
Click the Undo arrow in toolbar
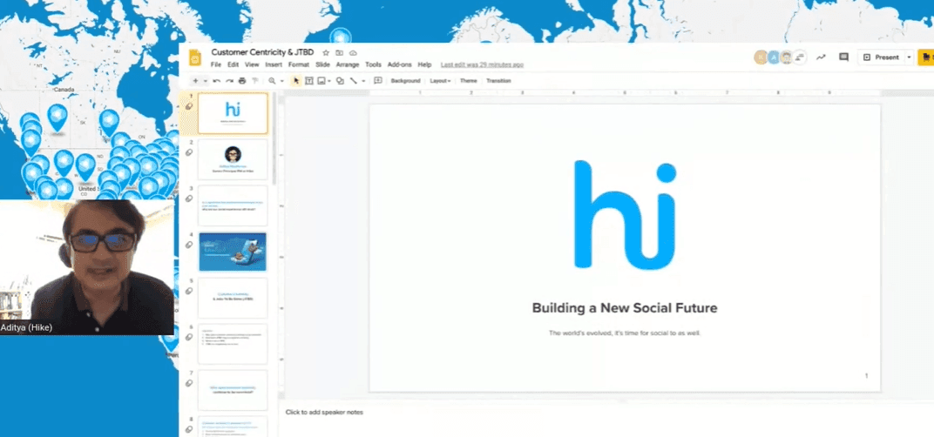pyautogui.click(x=217, y=81)
